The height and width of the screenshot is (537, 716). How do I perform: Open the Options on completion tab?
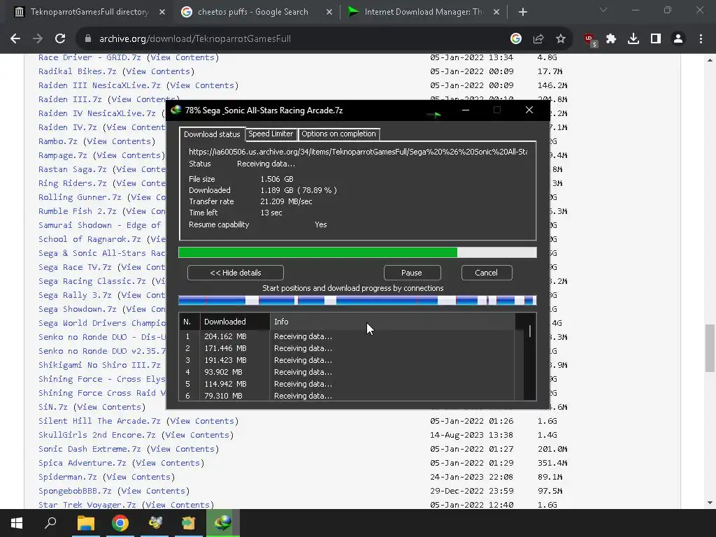click(x=338, y=134)
